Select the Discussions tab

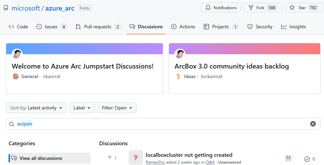pyautogui.click(x=146, y=27)
